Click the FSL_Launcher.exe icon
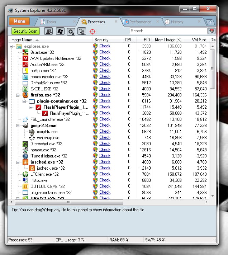This screenshot has width=228, height=255. tap(25, 119)
